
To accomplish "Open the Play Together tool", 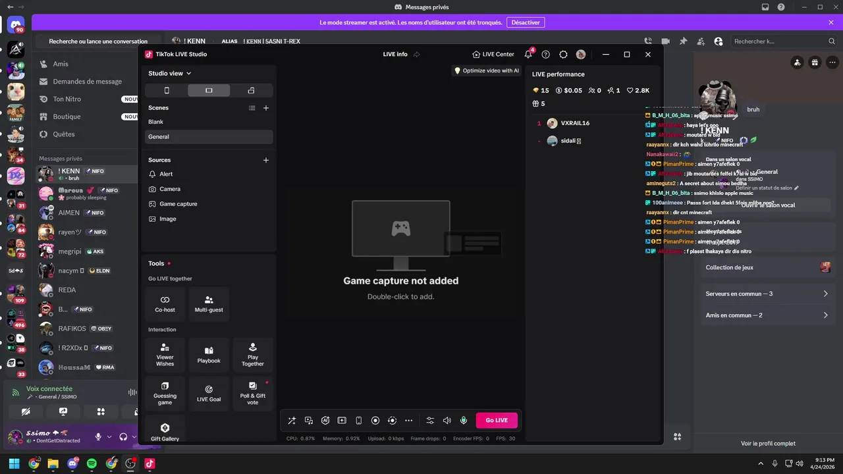I will pyautogui.click(x=252, y=355).
